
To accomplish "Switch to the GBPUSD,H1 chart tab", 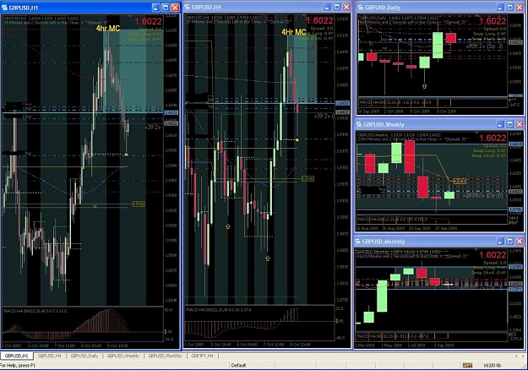I will [17, 356].
